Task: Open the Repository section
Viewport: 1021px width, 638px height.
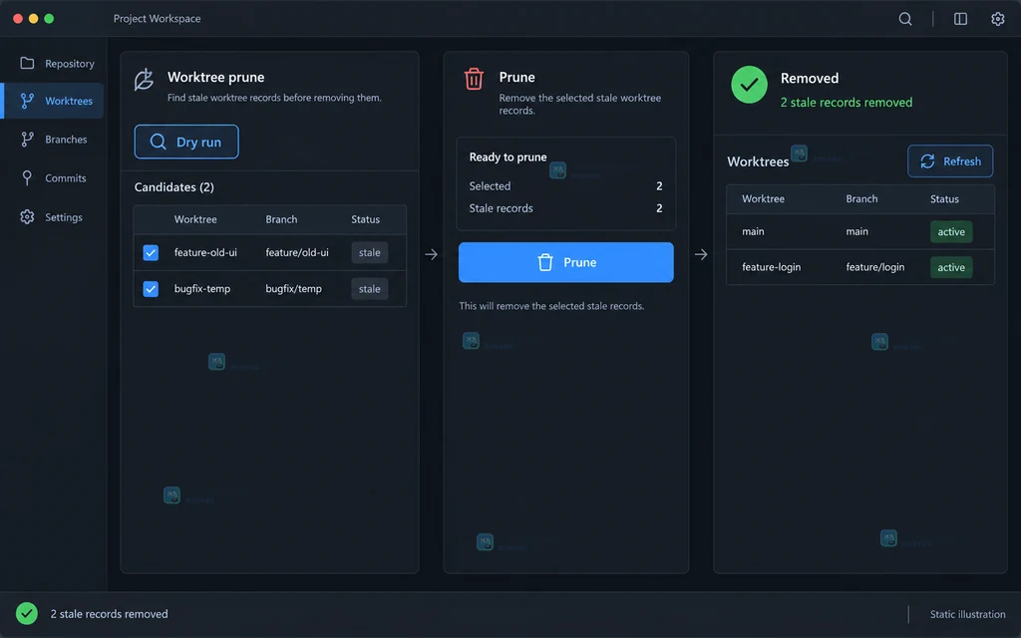Action: (54, 63)
